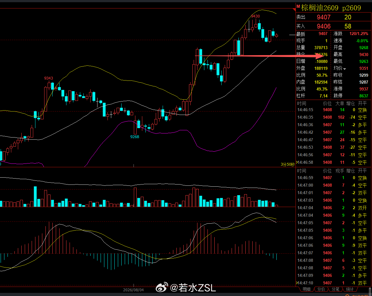This screenshot has width=372, height=296.
Task: Select the 14:47:09 tick row
Action: tap(332, 275)
